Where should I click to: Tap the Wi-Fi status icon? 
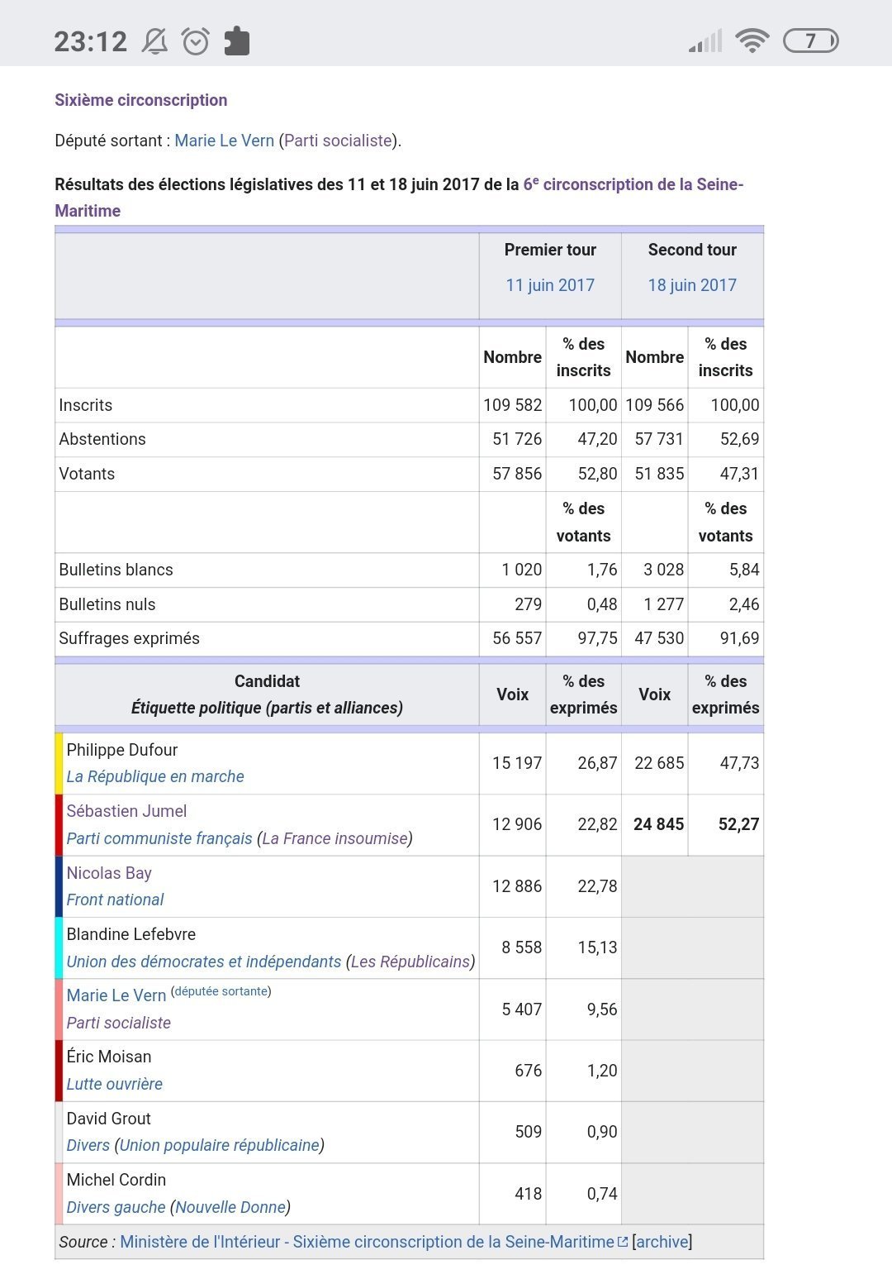(752, 41)
